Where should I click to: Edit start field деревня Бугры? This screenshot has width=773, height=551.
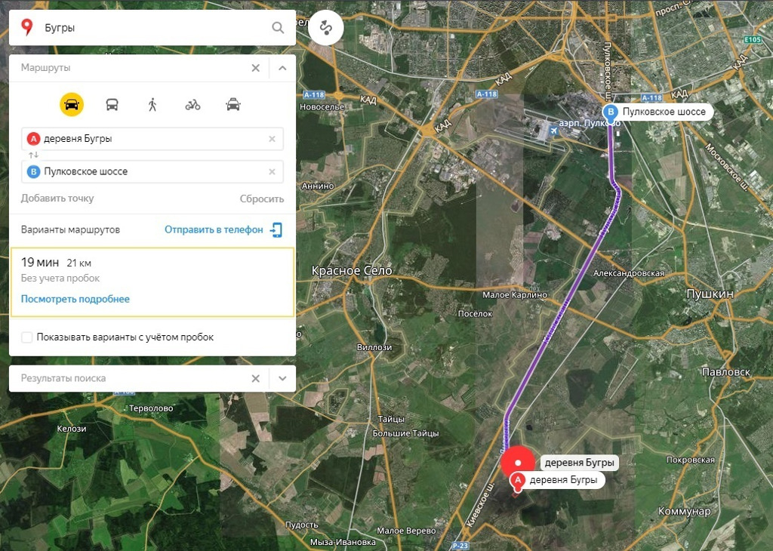[x=152, y=139]
